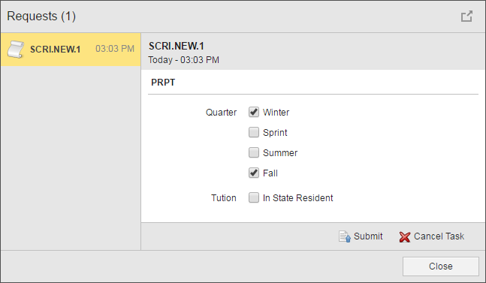Click the Submit button label
This screenshot has height=283, width=486.
tap(368, 236)
